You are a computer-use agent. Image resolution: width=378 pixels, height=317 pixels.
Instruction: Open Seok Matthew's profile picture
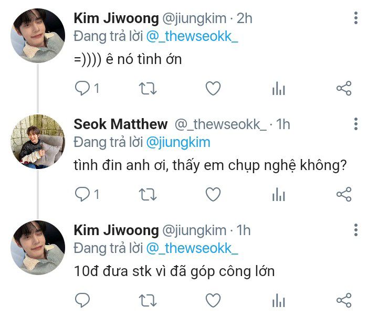[38, 142]
